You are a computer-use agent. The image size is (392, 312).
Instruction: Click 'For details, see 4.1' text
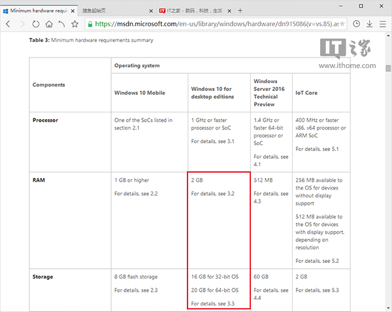pyautogui.click(x=270, y=160)
